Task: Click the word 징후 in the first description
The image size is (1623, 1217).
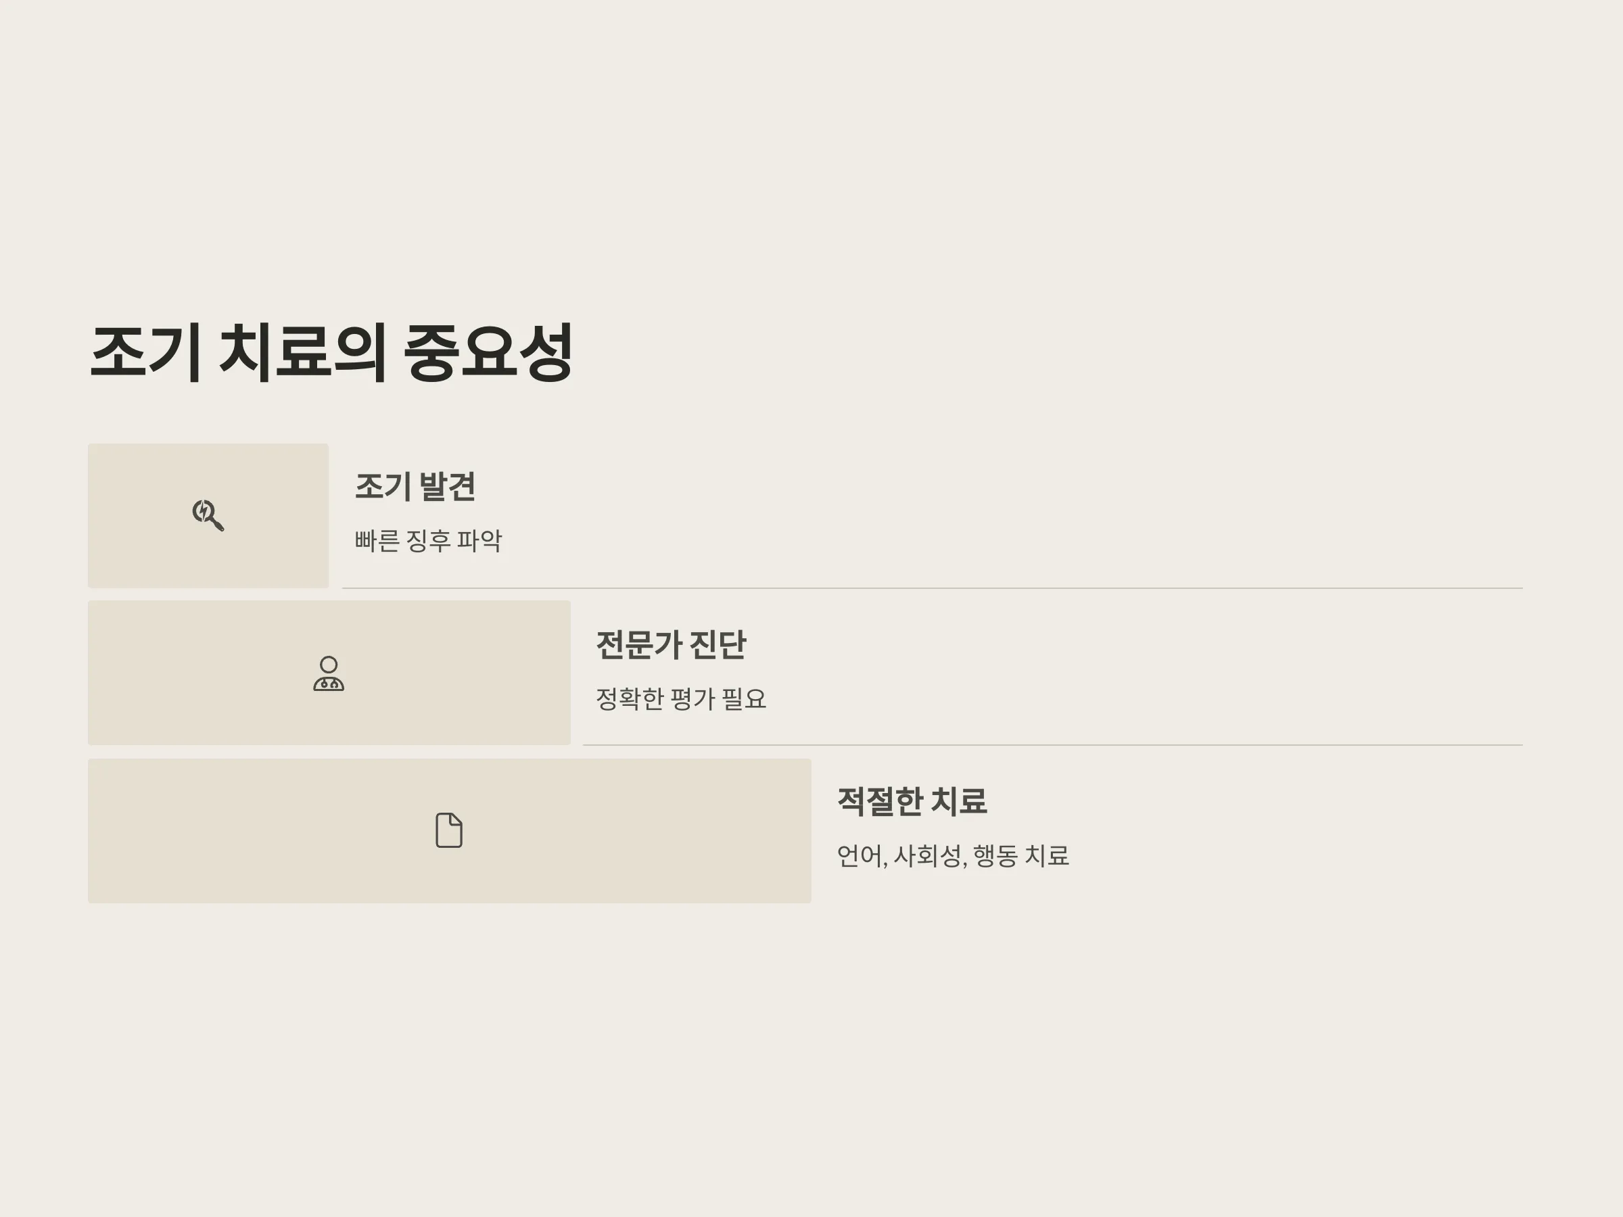Action: [429, 541]
